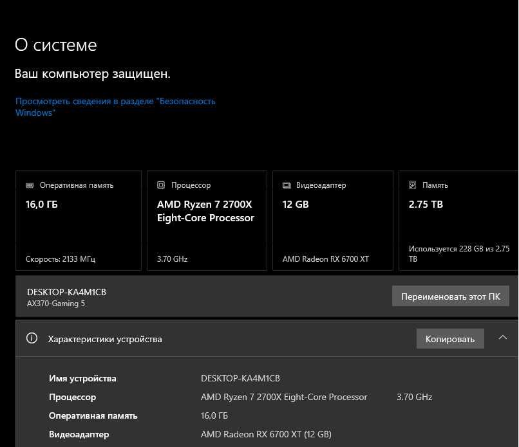Click the video adapter icon
This screenshot has height=447, width=519.
(x=287, y=185)
